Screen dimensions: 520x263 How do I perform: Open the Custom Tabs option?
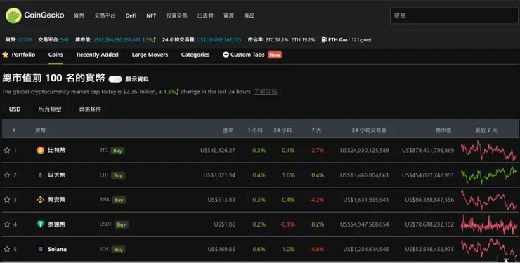(x=247, y=55)
